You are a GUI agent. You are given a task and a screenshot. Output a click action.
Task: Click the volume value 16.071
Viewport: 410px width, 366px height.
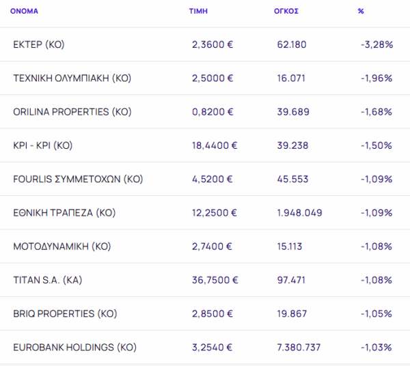coord(291,78)
